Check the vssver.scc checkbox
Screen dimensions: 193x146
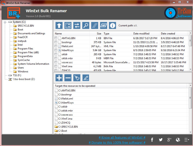tap(56, 62)
